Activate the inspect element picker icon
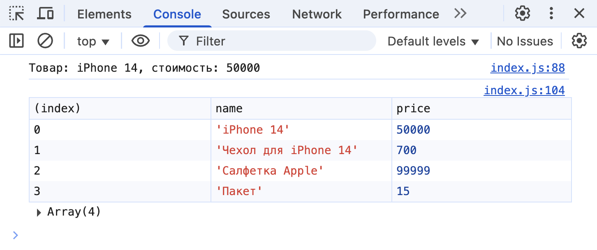 [17, 14]
